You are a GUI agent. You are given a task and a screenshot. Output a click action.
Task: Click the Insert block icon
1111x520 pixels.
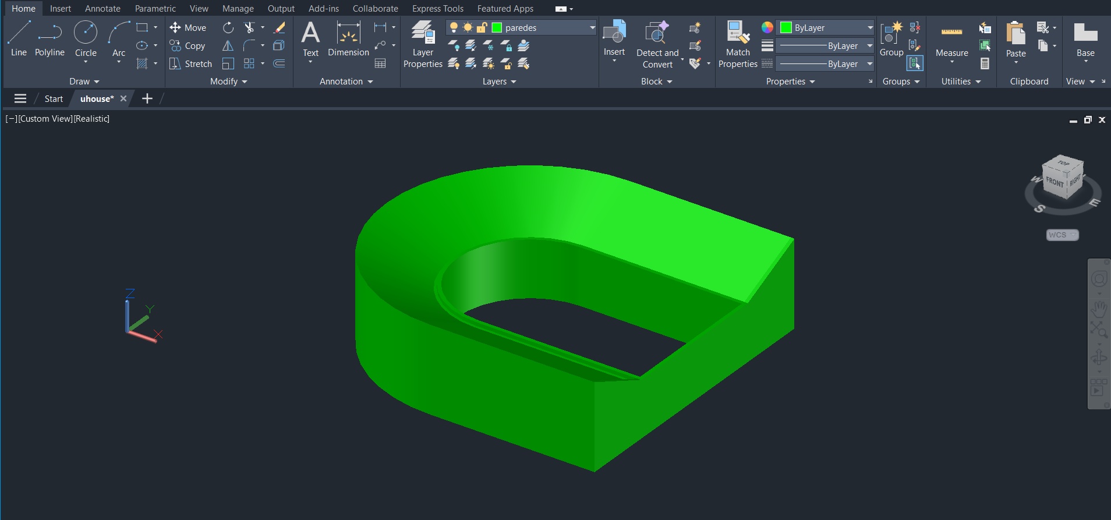614,38
